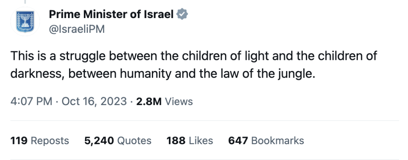Click the @IsraeliPM handle
Image resolution: width=408 pixels, height=160 pixels.
click(x=77, y=29)
